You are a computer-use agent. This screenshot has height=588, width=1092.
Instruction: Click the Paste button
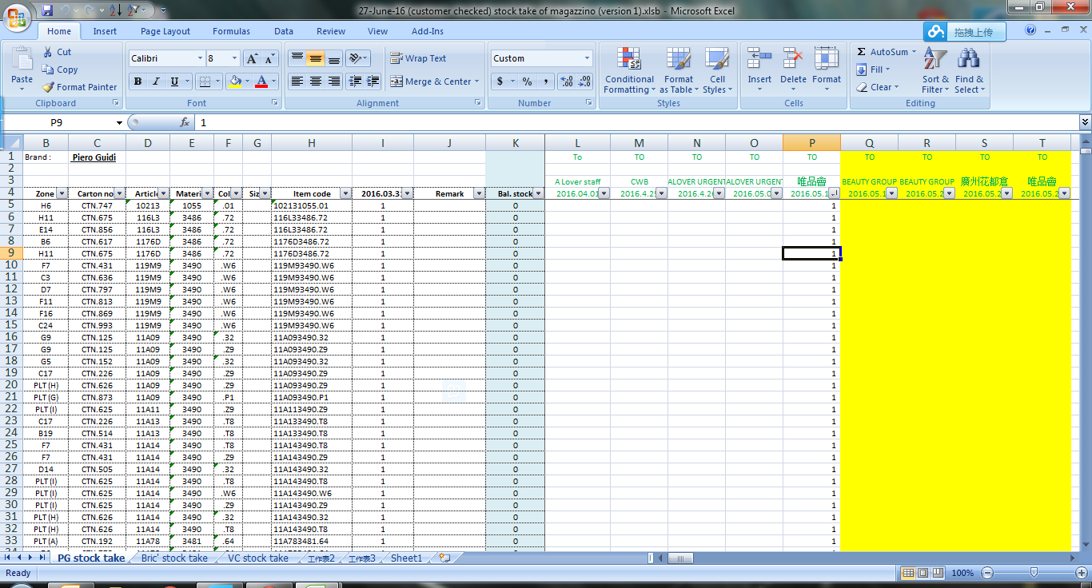tap(22, 68)
